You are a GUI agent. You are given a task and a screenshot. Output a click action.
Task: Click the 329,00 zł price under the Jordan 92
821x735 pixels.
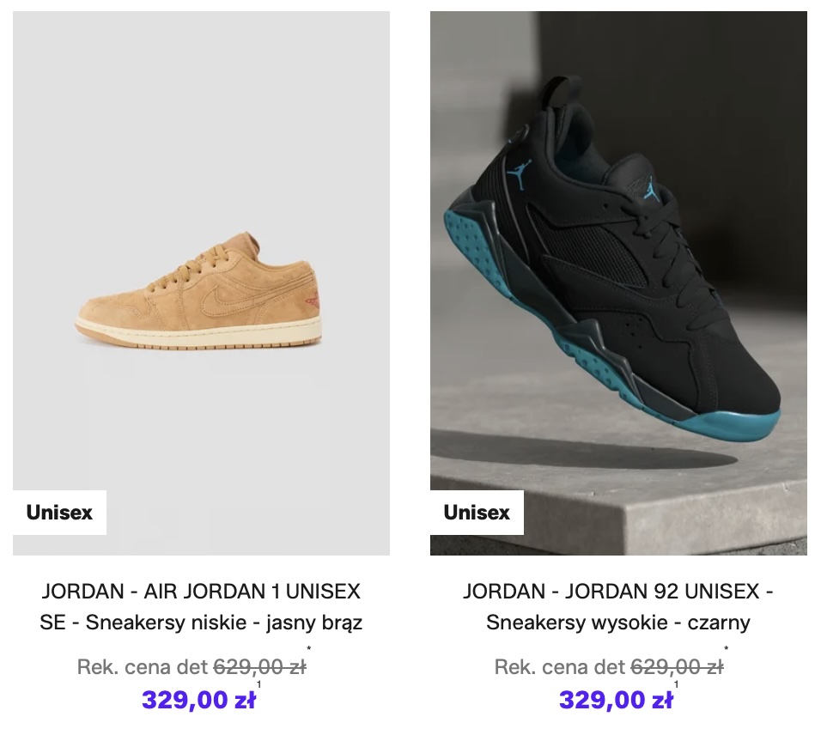tap(616, 700)
